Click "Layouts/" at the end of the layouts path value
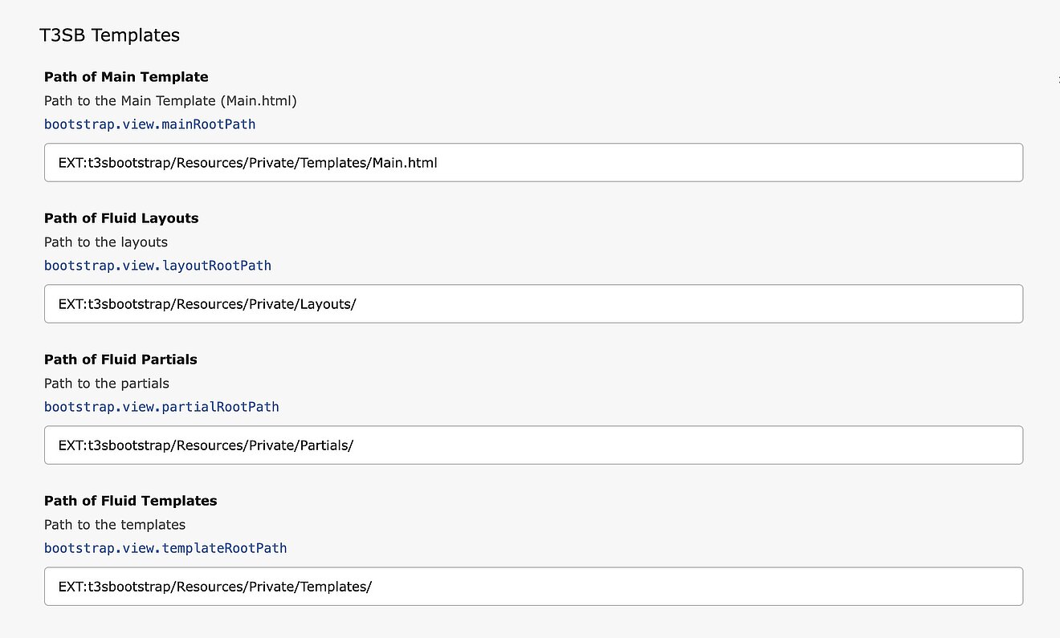The height and width of the screenshot is (638, 1060). click(328, 304)
